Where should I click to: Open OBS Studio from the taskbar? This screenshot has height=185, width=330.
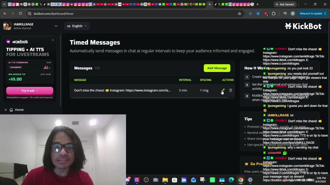(146, 180)
